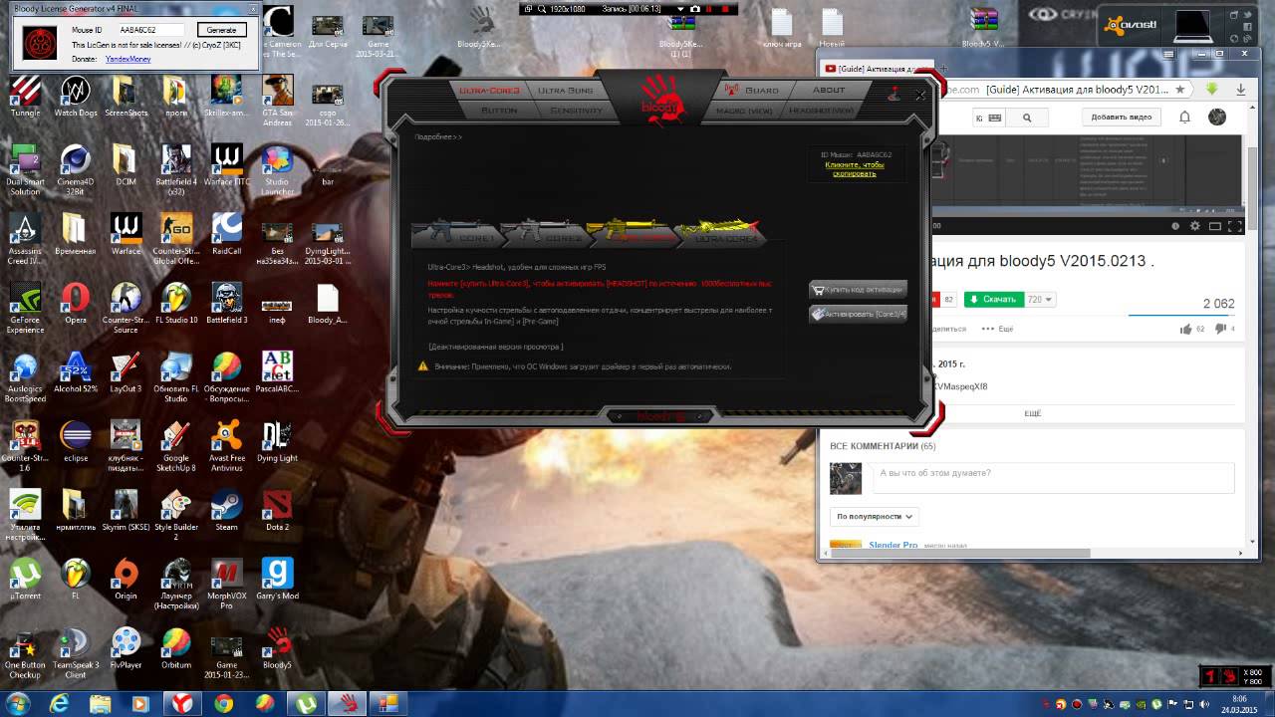Open the Watch Dogs desktop shortcut
Image resolution: width=1275 pixels, height=717 pixels.
click(x=76, y=97)
